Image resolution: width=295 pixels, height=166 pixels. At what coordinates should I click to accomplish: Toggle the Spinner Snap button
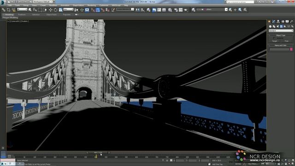107,10
